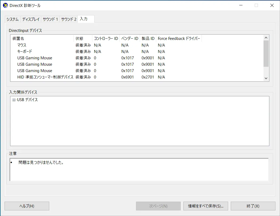
Task: Open help with the ヘルプ(H) button
Action: [27, 206]
